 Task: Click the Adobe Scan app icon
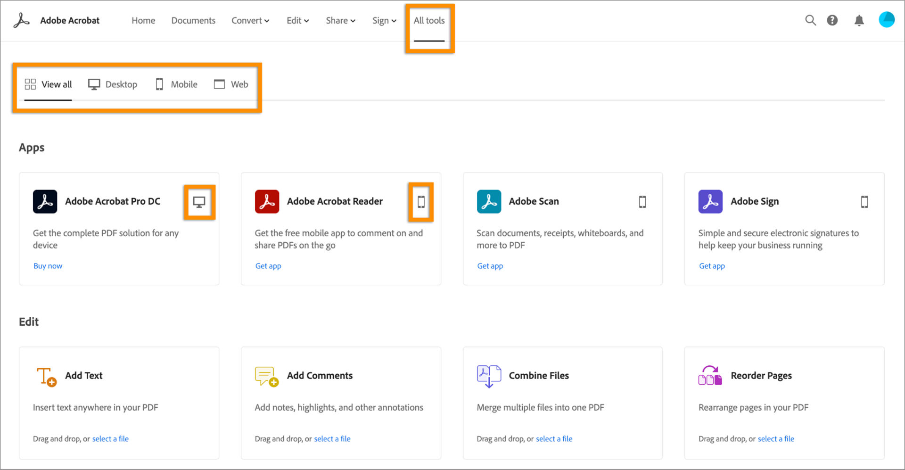point(489,201)
